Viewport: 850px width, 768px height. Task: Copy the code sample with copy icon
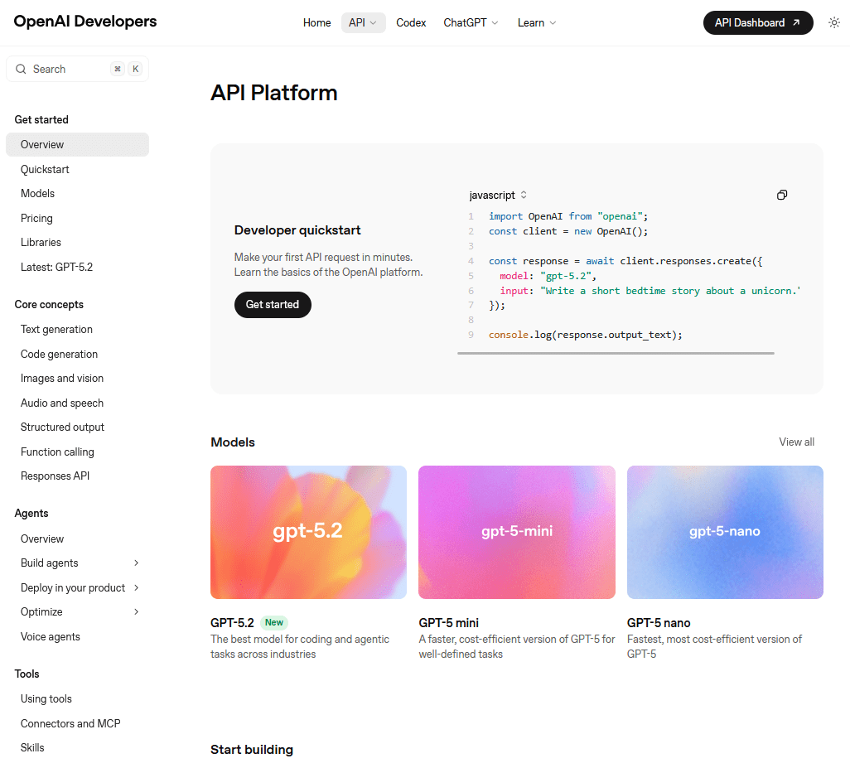point(782,196)
